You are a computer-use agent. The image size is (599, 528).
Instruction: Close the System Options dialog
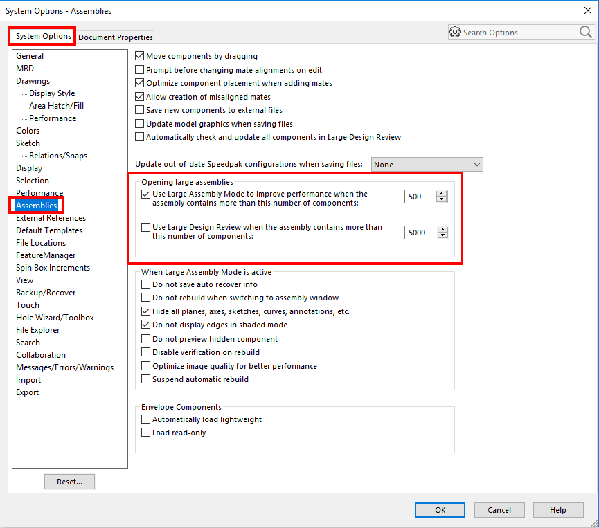click(x=588, y=10)
